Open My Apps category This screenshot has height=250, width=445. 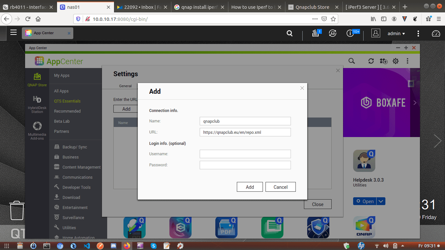pyautogui.click(x=62, y=76)
